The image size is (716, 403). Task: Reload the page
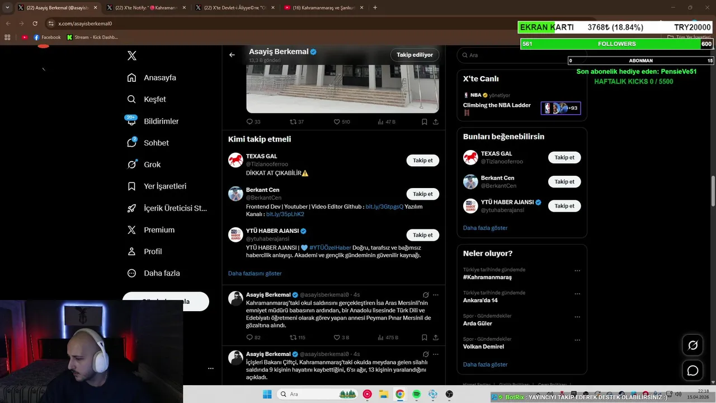[35, 24]
